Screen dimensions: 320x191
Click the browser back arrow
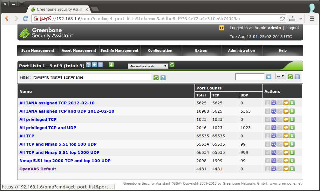tap(7, 18)
